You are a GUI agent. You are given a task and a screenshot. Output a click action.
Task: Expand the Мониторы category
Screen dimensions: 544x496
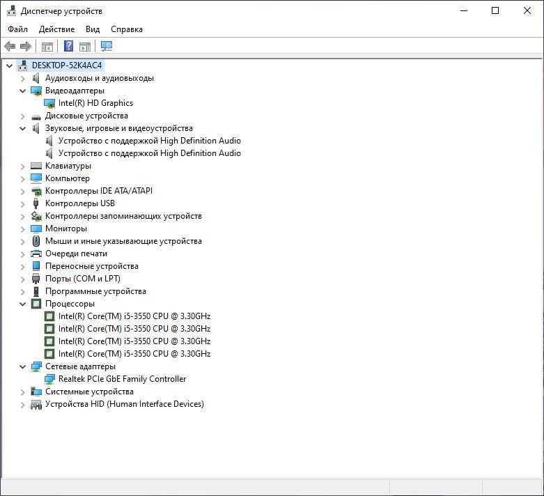tap(22, 228)
